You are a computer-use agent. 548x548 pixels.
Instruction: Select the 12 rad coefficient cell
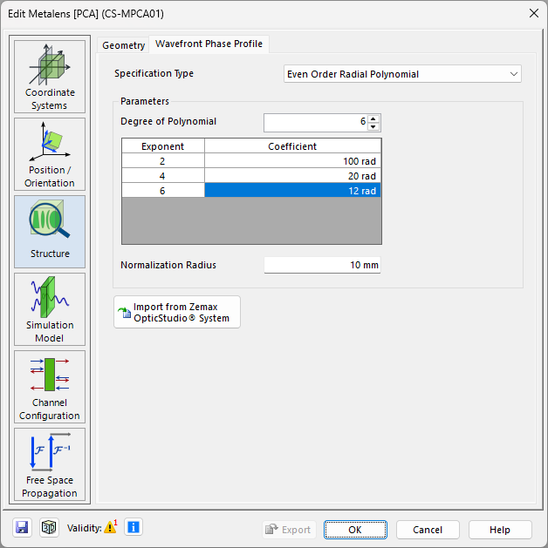pyautogui.click(x=292, y=191)
